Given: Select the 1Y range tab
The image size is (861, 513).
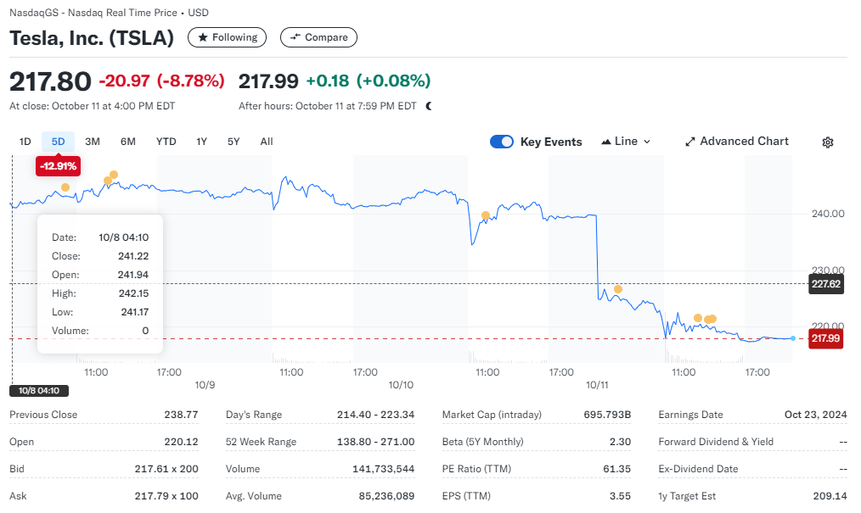Looking at the screenshot, I should click(201, 142).
